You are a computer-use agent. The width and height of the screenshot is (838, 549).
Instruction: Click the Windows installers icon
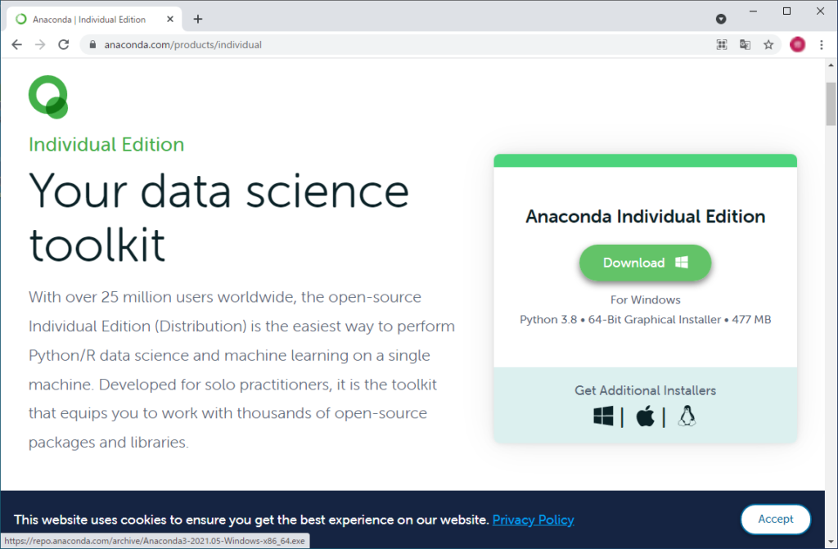(x=603, y=416)
